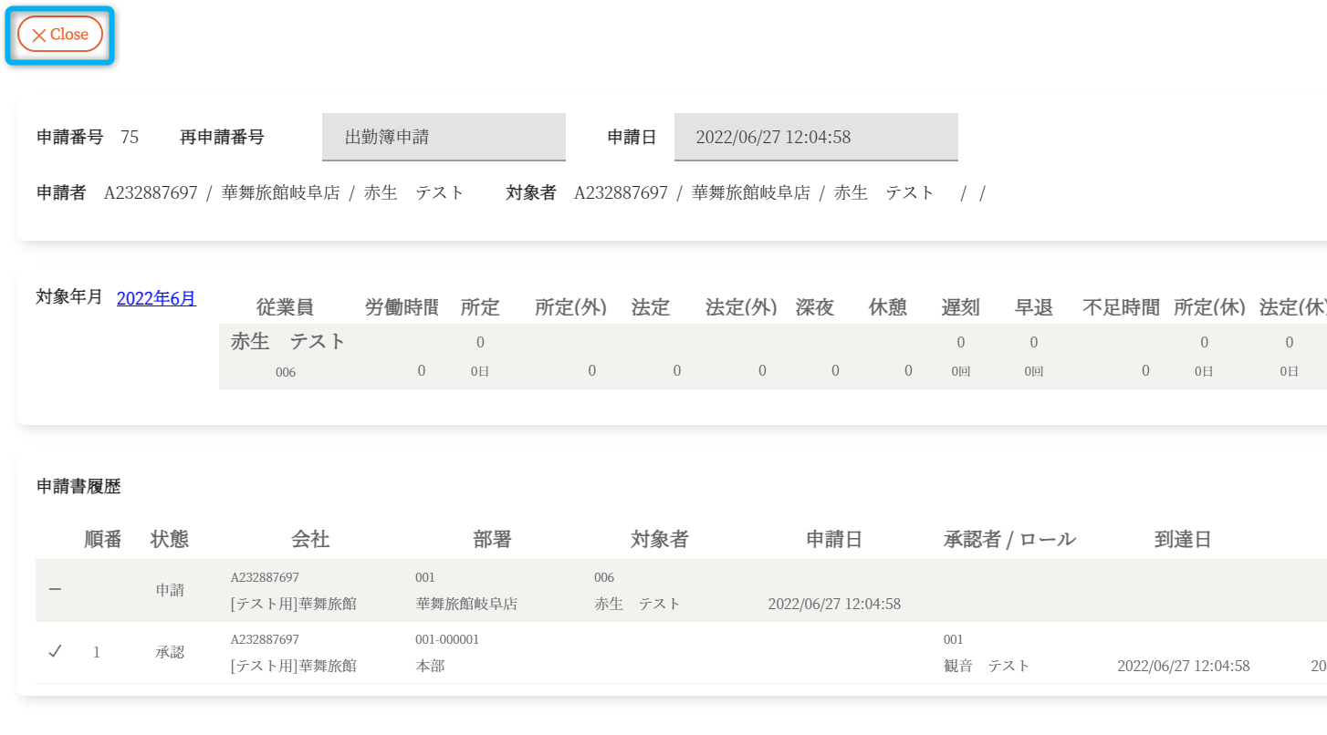Click the 申請書履歴 section heading

pos(78,487)
